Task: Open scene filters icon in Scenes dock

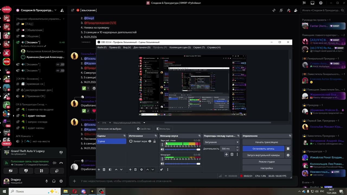Action: [110, 170]
